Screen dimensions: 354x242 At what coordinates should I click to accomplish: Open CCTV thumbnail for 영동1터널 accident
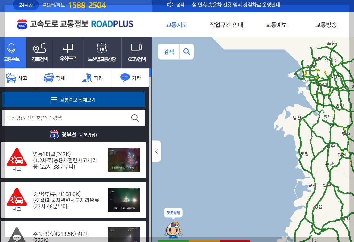tap(124, 160)
